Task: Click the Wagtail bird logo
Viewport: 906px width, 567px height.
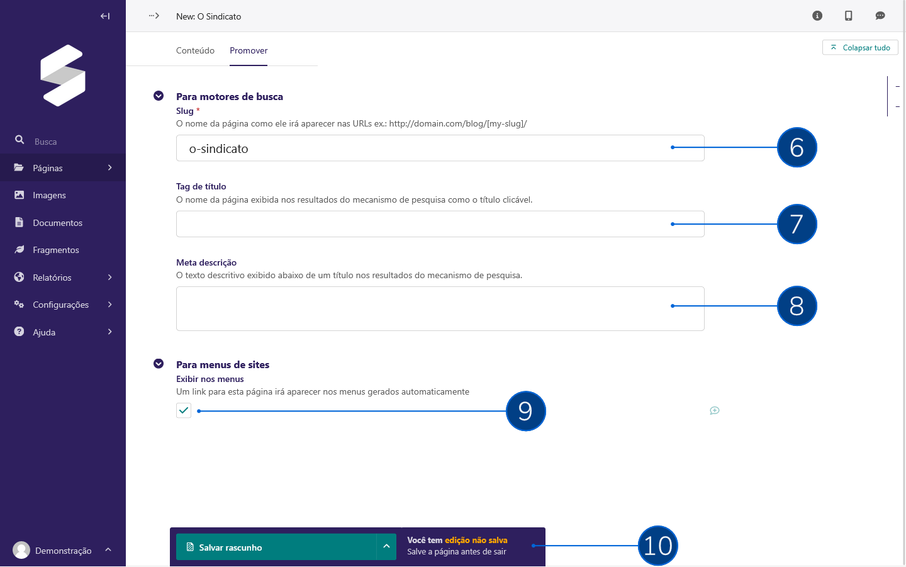Action: pyautogui.click(x=63, y=76)
